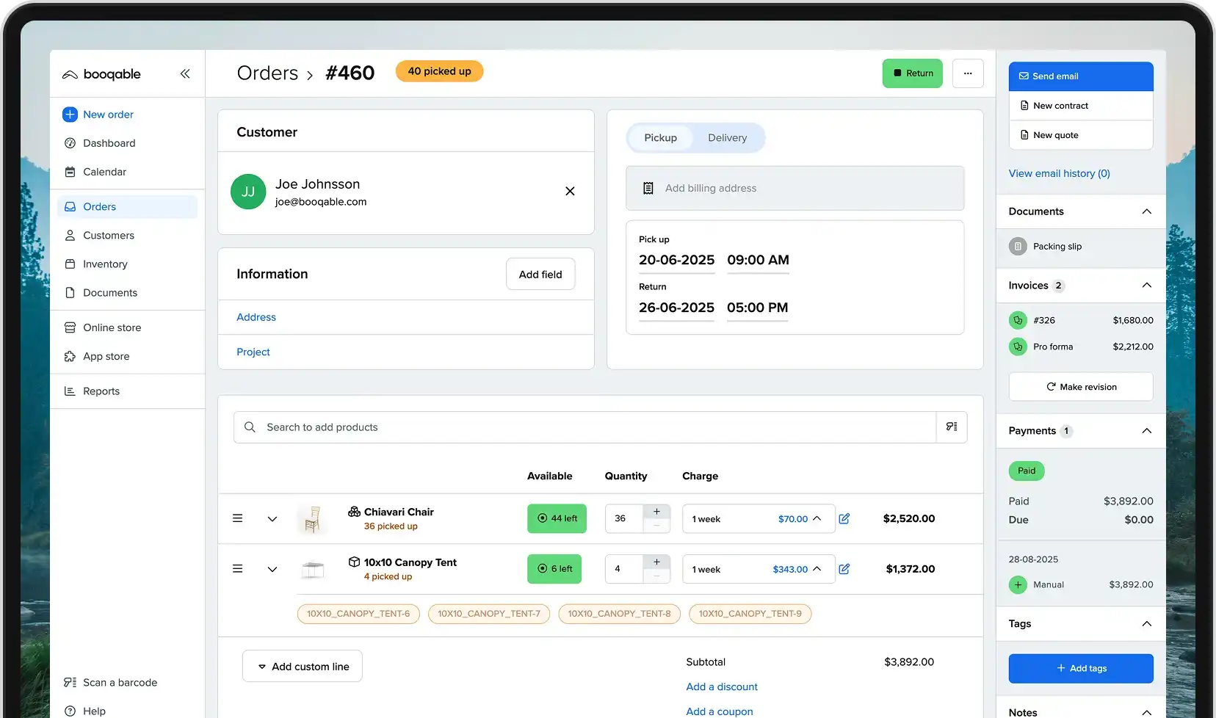Open Reports from the sidebar
Image resolution: width=1216 pixels, height=718 pixels.
(x=101, y=391)
